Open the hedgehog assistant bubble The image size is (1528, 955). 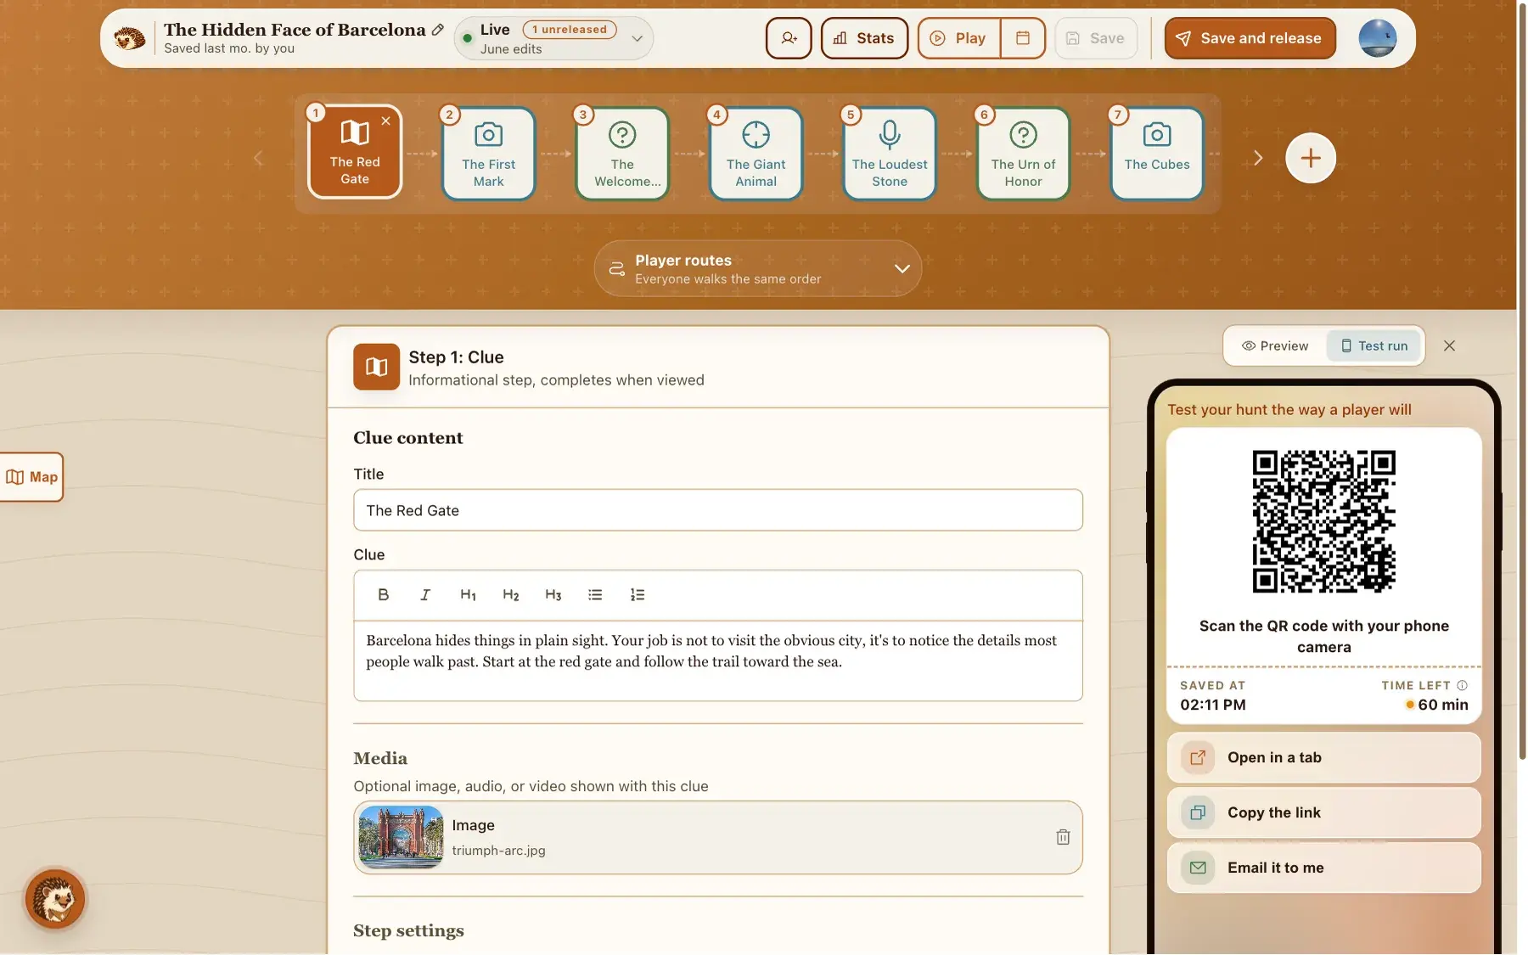coord(55,899)
